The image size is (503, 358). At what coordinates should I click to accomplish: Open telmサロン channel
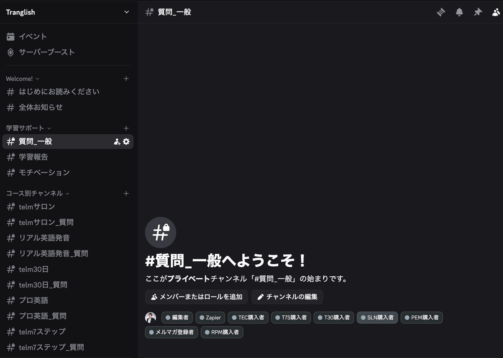tap(68, 207)
